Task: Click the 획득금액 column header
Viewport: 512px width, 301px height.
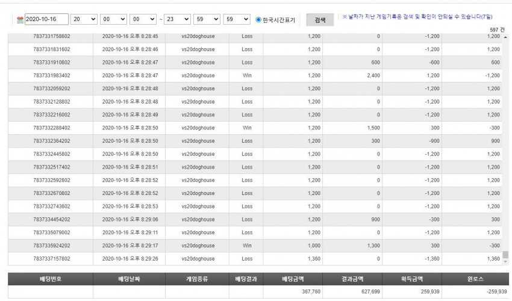Action: click(412, 279)
